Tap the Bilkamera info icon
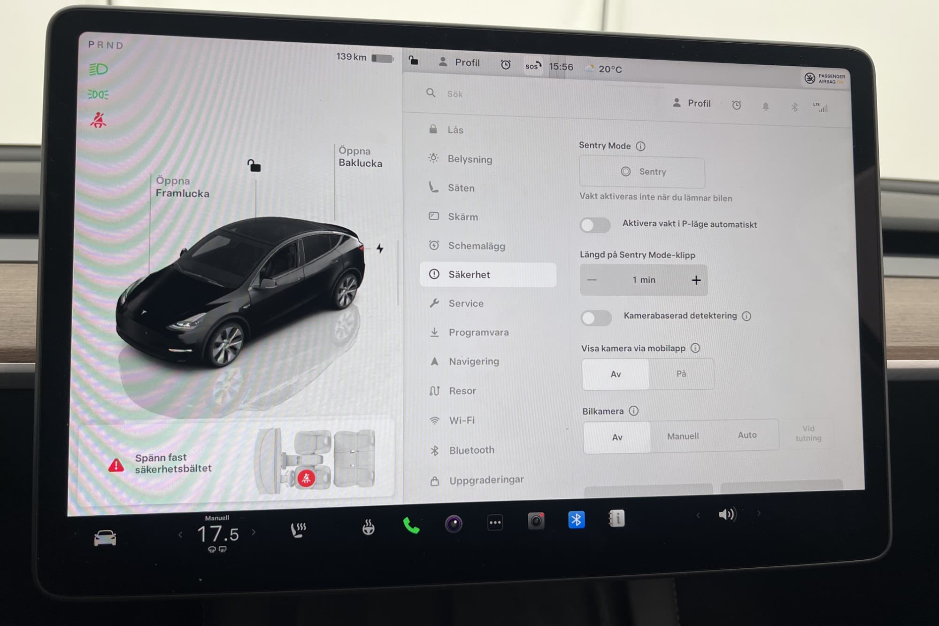 pos(634,411)
